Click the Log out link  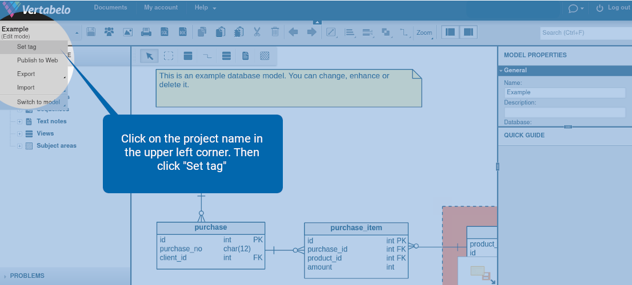point(619,7)
